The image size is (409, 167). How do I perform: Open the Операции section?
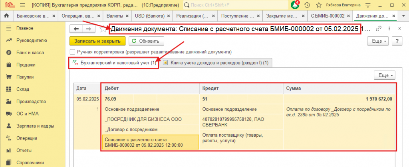[27, 138]
